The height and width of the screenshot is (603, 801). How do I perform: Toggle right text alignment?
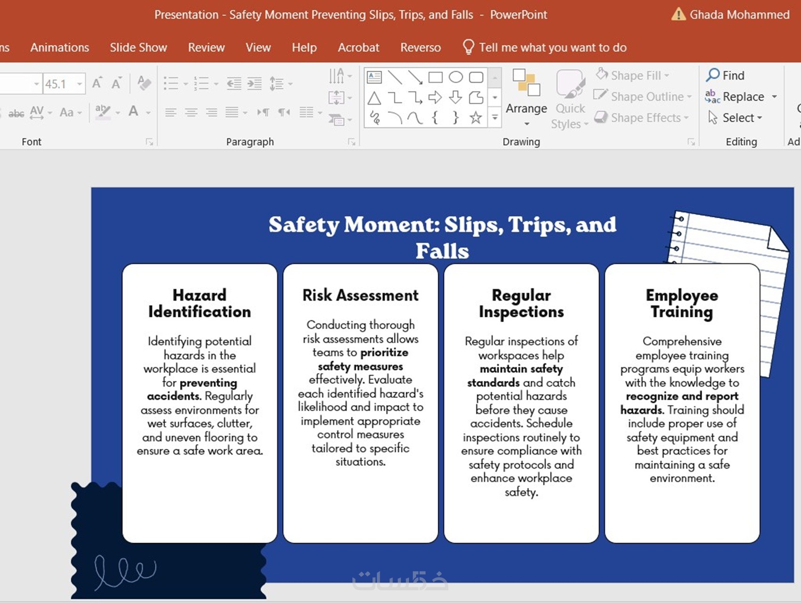pyautogui.click(x=212, y=112)
